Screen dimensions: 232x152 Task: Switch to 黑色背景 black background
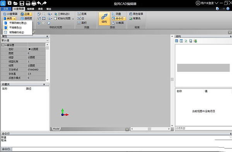tap(136, 14)
